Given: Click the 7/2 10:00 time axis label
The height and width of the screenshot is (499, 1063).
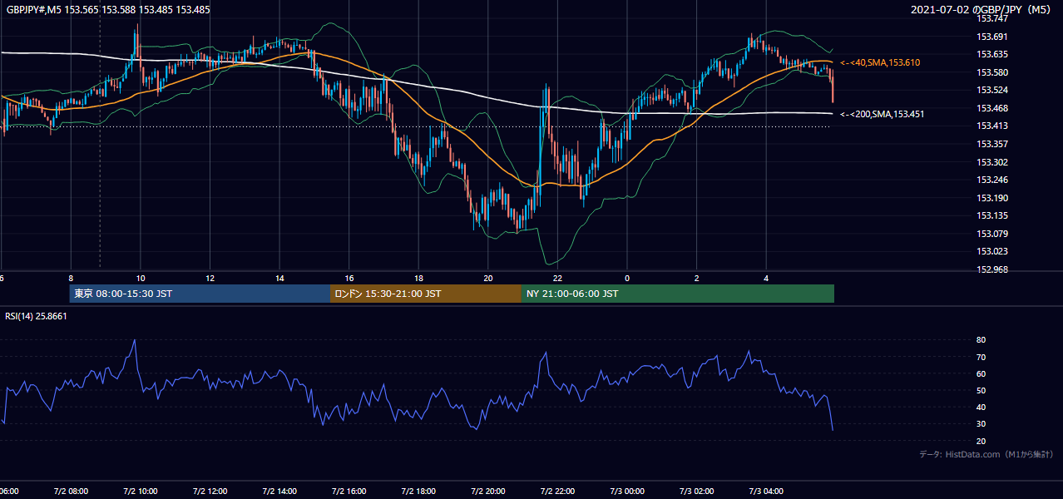Looking at the screenshot, I should pos(140,492).
